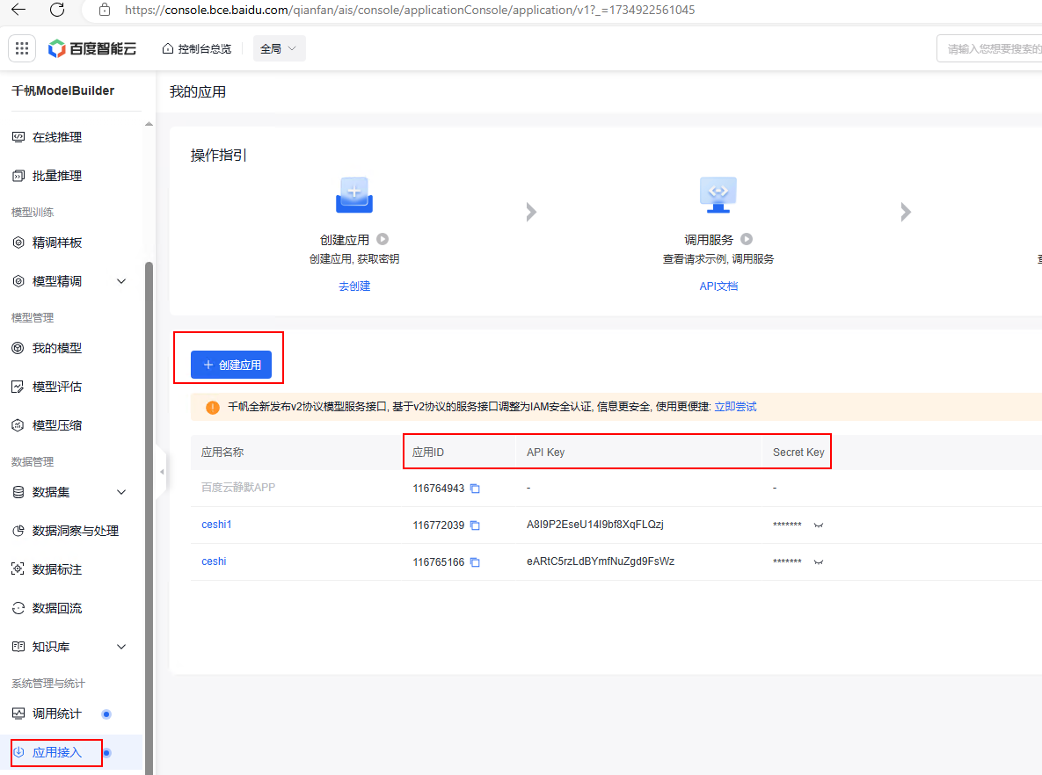Copy application ID 116764943
The height and width of the screenshot is (775, 1042).
(x=475, y=489)
